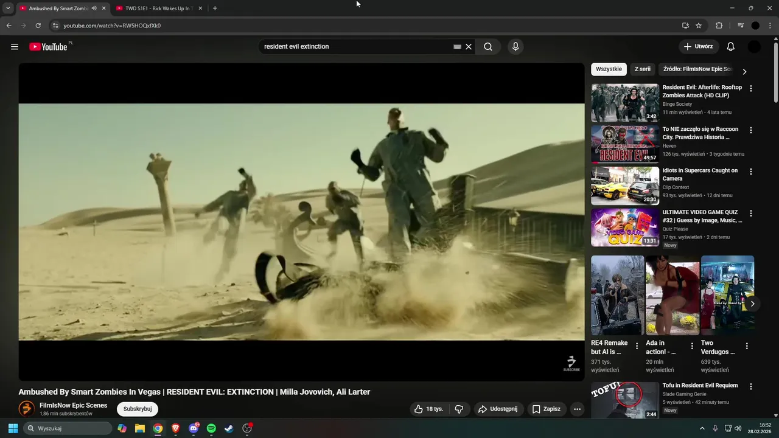
Task: Play/pause by clicking the video player
Action: 301,222
